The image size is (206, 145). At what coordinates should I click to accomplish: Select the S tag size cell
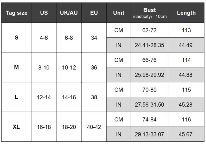point(16,38)
